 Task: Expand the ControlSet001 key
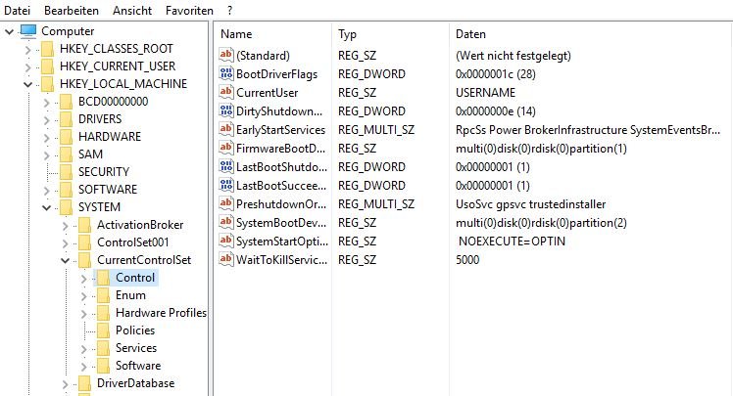[x=66, y=243]
